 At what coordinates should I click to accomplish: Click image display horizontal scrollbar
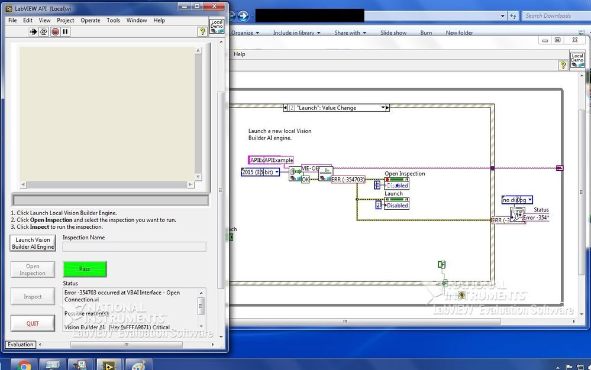107,185
